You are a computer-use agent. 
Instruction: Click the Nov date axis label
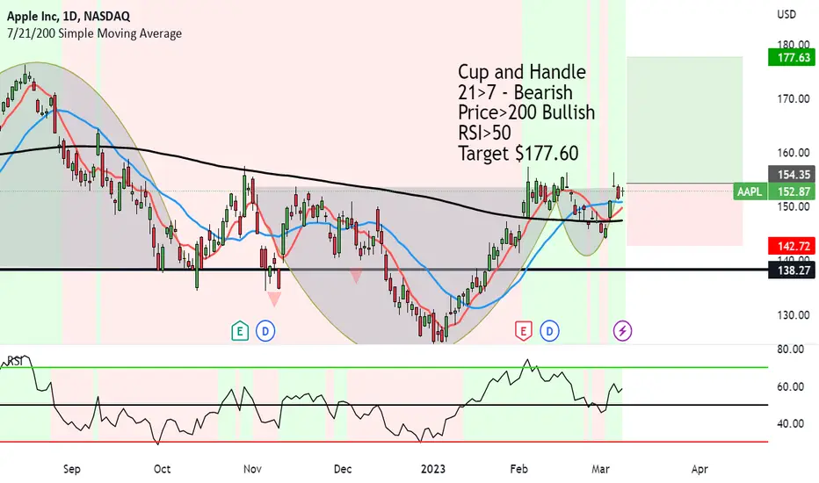[x=252, y=469]
